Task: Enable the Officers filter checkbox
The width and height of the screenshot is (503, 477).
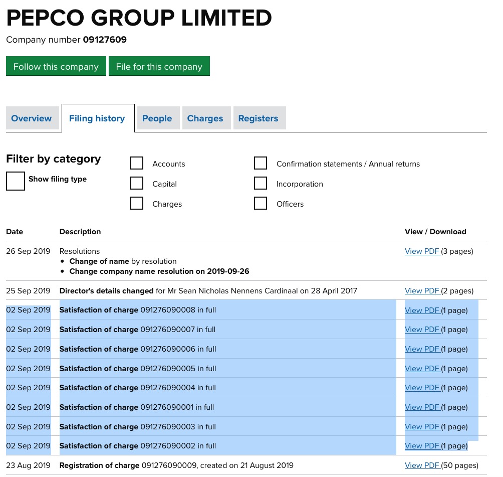Action: (261, 204)
